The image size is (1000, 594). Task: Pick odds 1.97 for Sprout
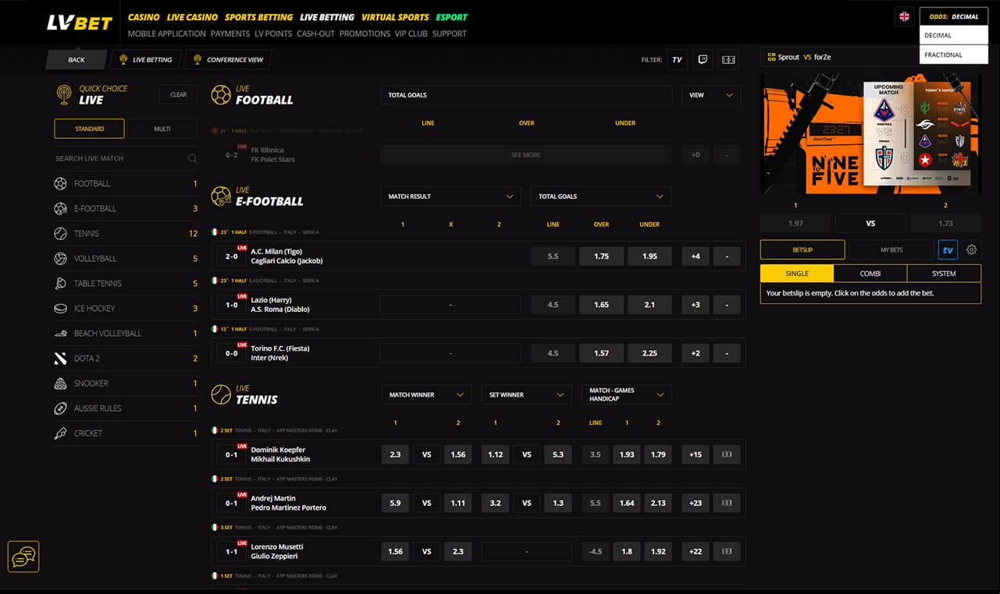[795, 223]
